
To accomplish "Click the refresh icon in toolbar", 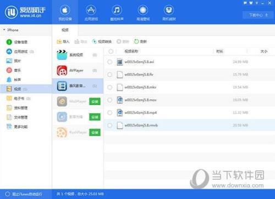I will click(136, 42).
